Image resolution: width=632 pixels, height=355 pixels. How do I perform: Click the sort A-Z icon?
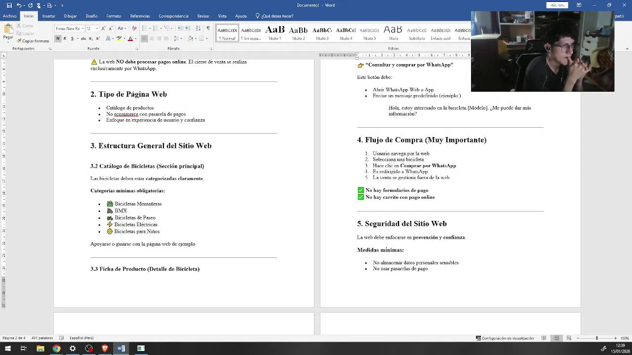(198, 28)
